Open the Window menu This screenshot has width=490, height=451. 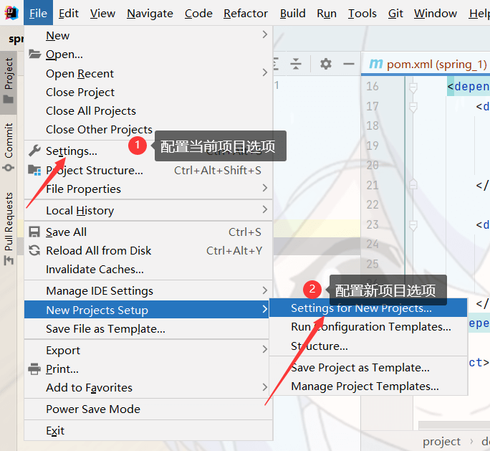[436, 13]
